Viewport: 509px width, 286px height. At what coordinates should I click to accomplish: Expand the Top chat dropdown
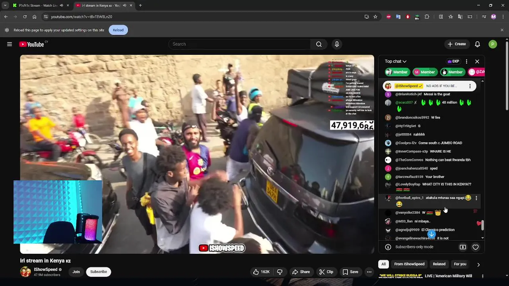pyautogui.click(x=395, y=61)
